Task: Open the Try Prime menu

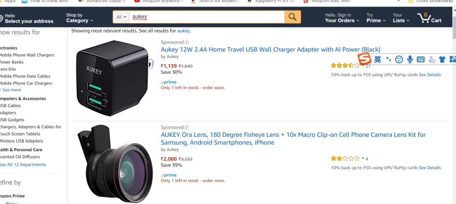Action: [x=376, y=18]
